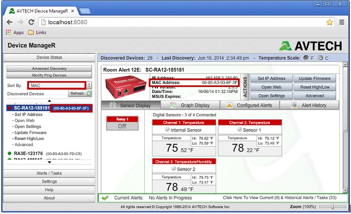
Task: Switch to the Graph Display tab
Action: pyautogui.click(x=190, y=106)
